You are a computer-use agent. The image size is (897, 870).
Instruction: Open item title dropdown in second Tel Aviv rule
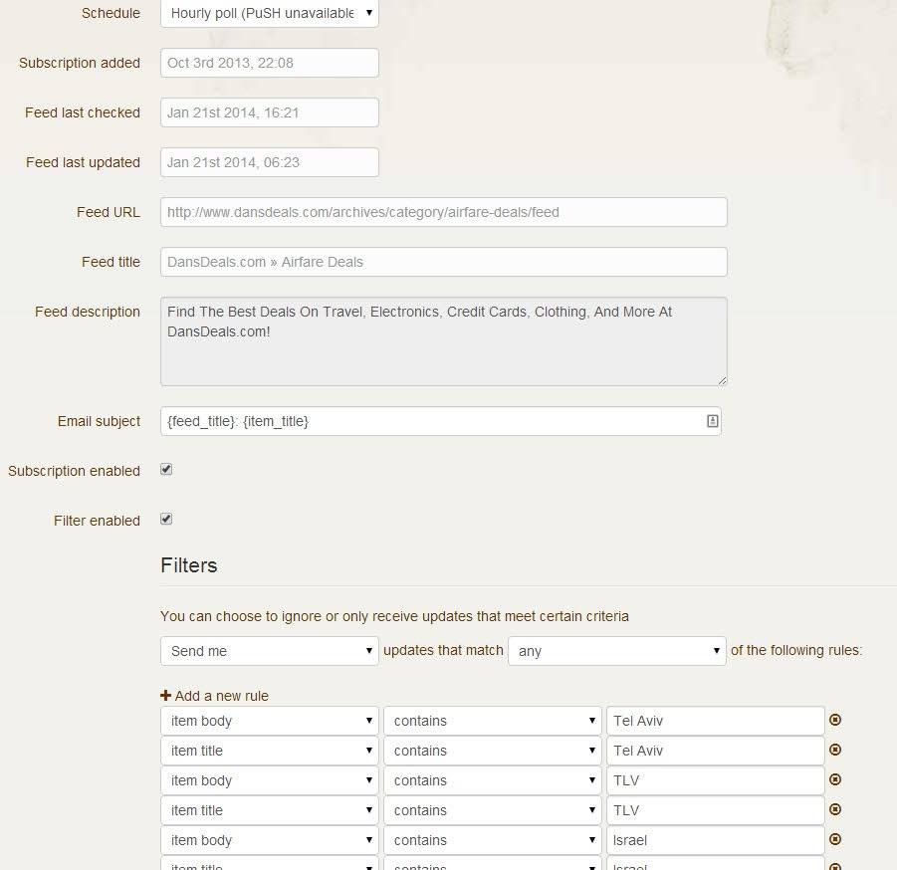pos(270,751)
